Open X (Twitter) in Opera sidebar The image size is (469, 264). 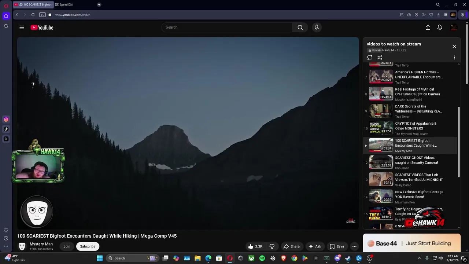coord(6,139)
